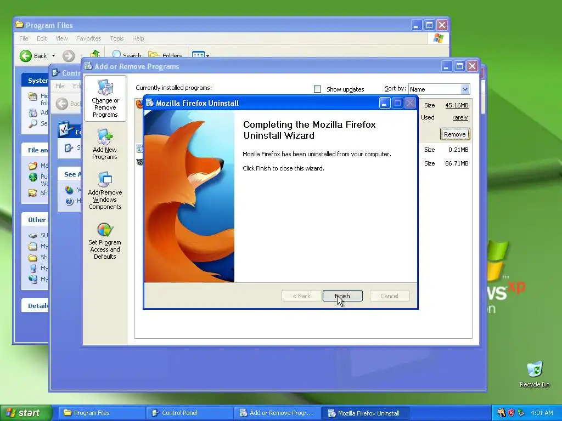Minimize the Add or Remove Programs window
The width and height of the screenshot is (562, 421).
(446, 66)
